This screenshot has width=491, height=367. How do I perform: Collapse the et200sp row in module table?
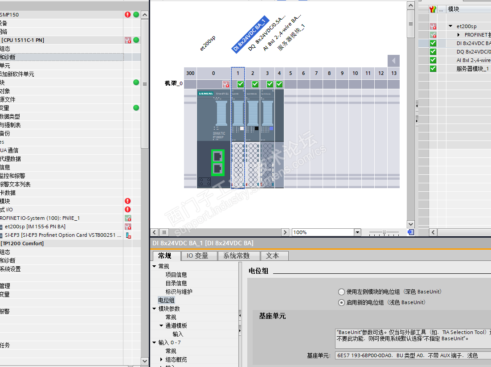tap(450, 26)
